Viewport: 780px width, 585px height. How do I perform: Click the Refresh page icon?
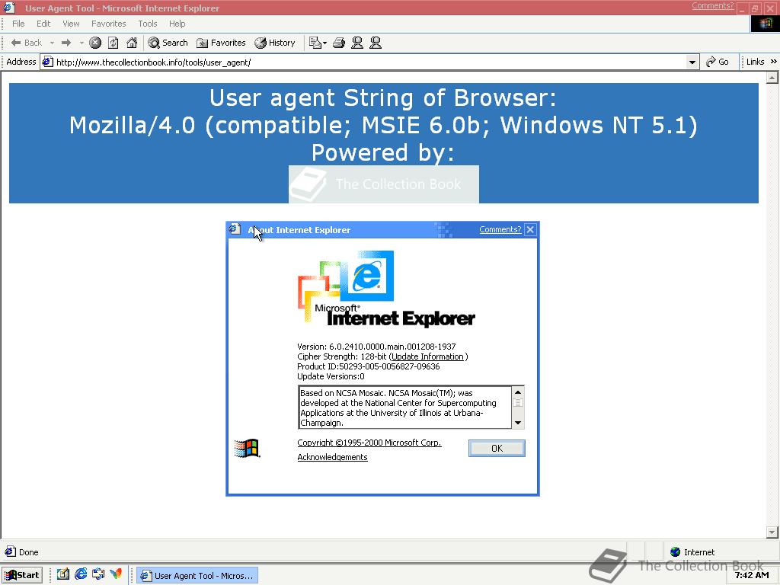[113, 43]
